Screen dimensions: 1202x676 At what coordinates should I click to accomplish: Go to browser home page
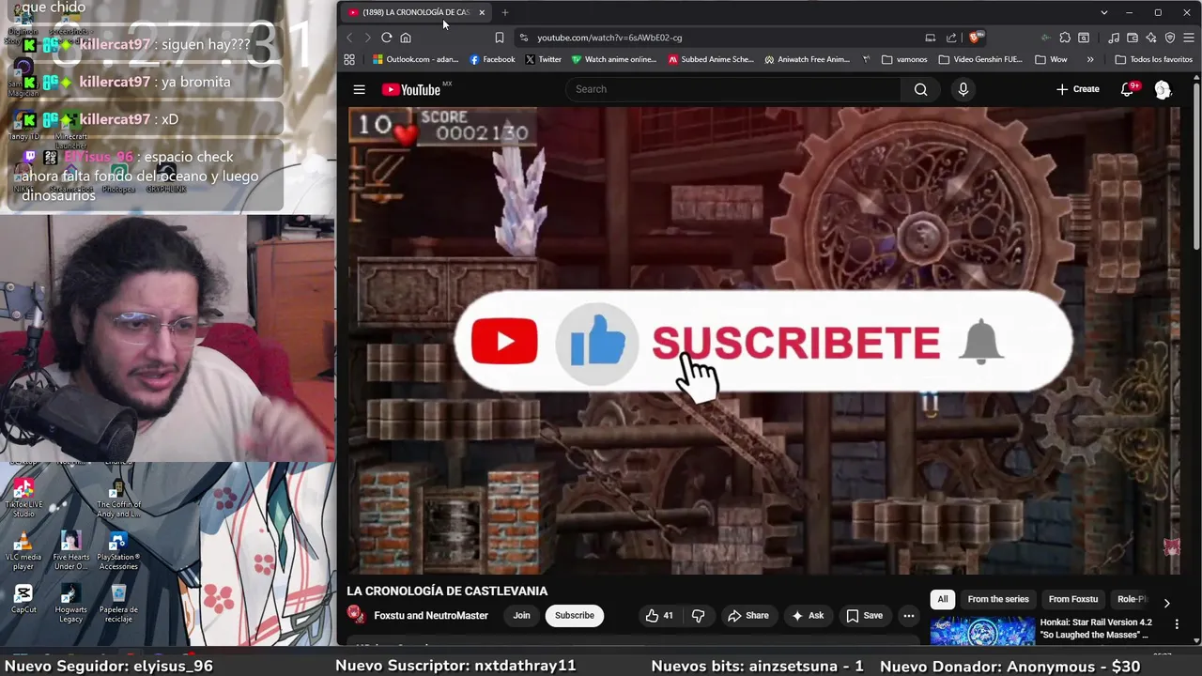[x=406, y=38]
